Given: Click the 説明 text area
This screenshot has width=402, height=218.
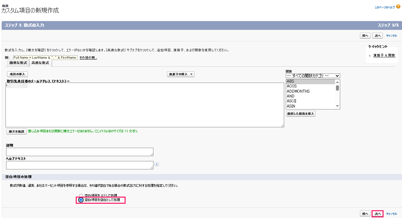Looking at the screenshot, I should pos(80,152).
